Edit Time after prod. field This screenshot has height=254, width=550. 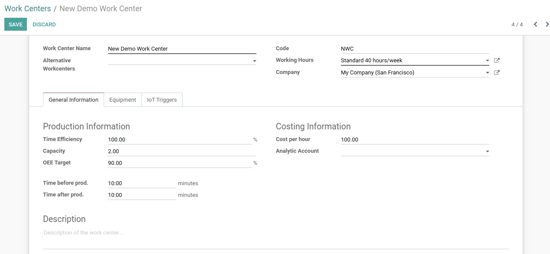tap(142, 195)
